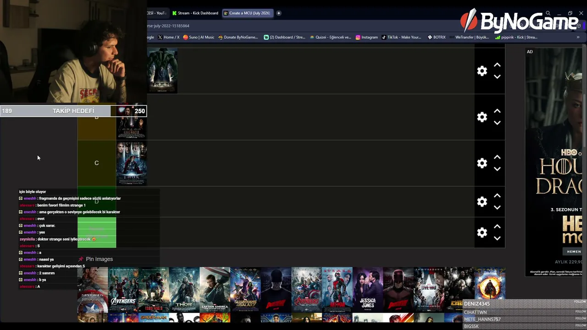This screenshot has height=330, width=587.
Task: Pick the Captain America Winter Soldier poster
Action: pos(215,290)
